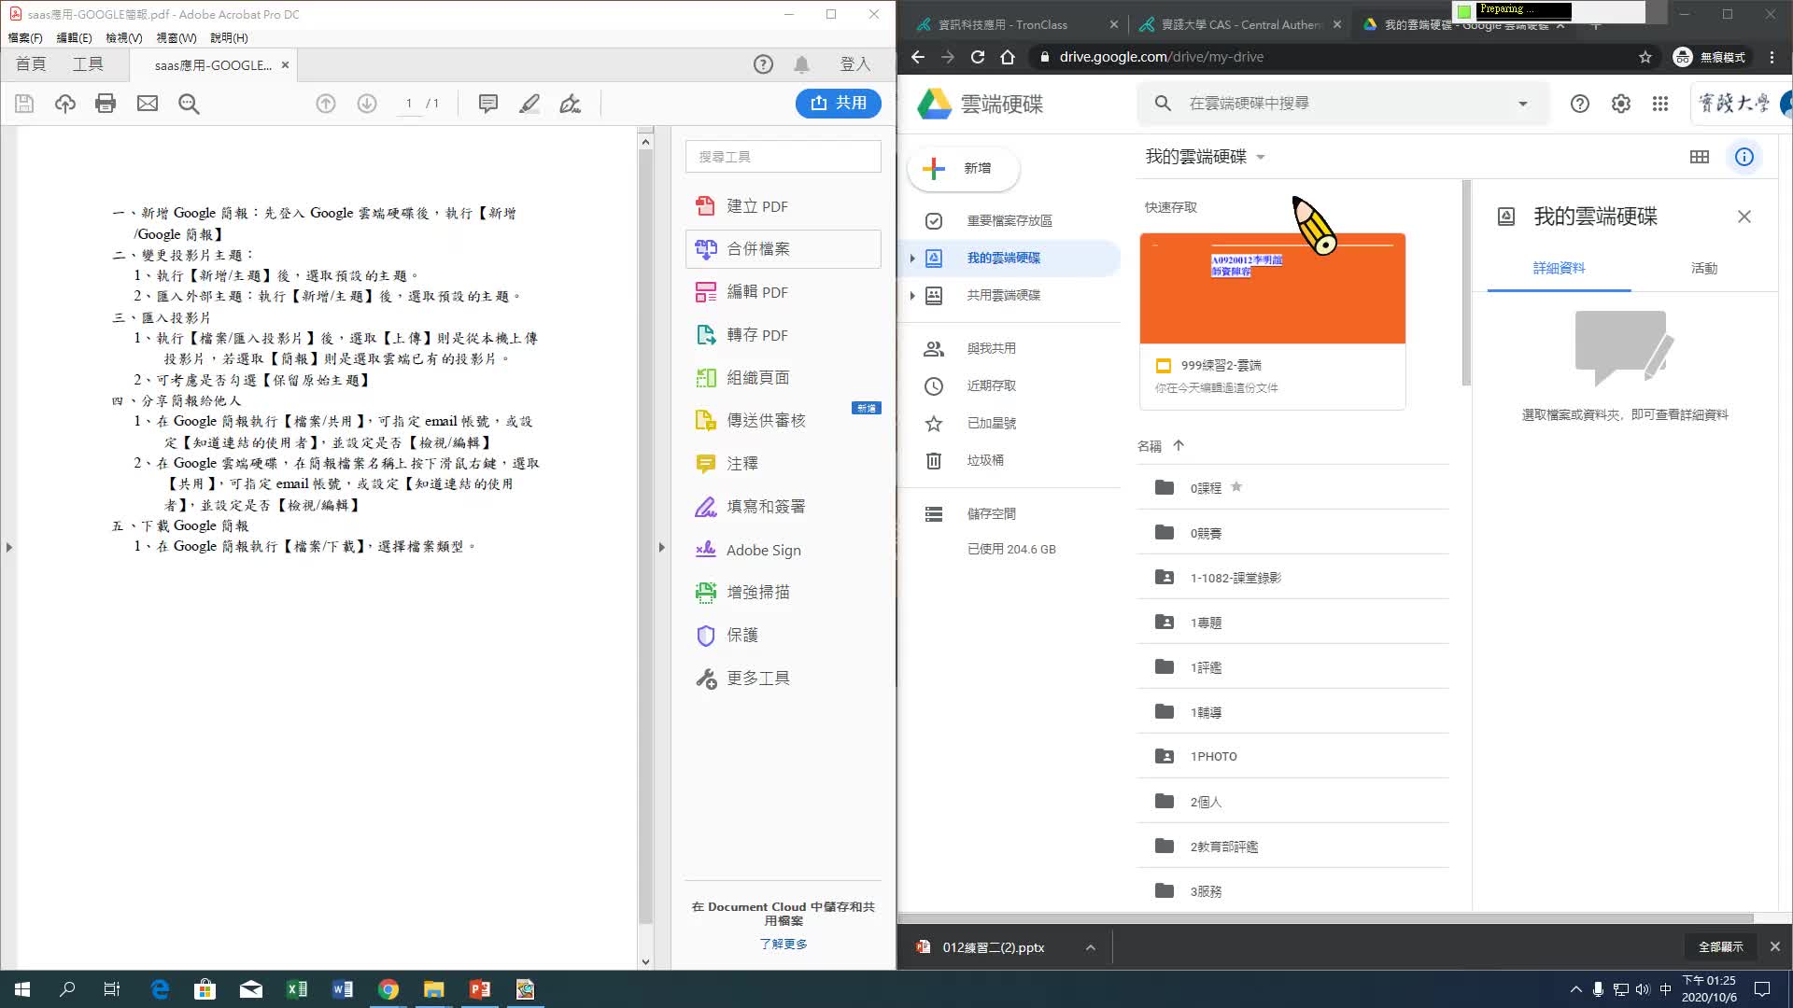Open the 增強掃描 tool

(783, 593)
